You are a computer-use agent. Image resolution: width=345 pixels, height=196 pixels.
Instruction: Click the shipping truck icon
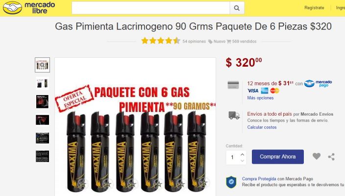click(234, 115)
